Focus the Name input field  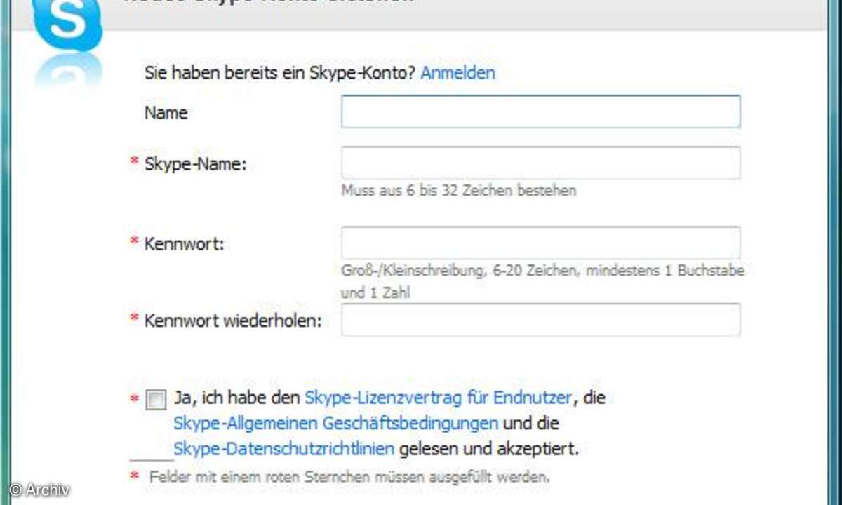[540, 112]
